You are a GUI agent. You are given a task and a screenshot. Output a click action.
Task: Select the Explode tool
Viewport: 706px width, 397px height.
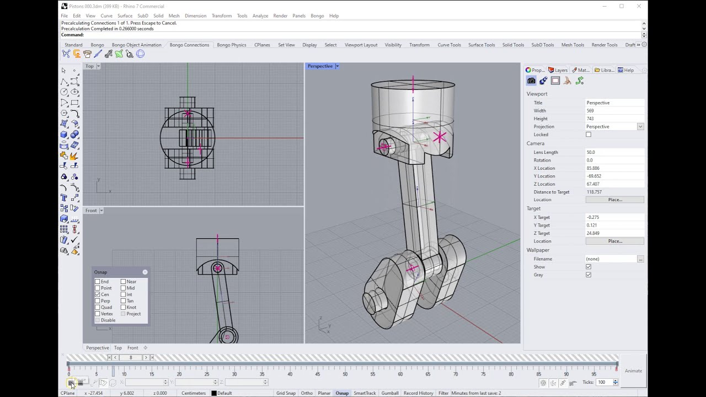click(x=74, y=155)
